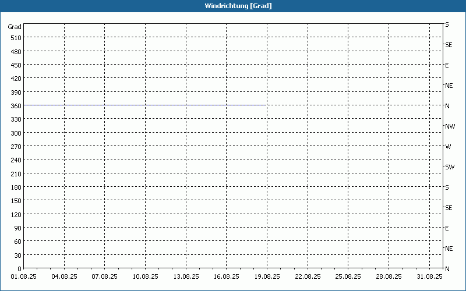Click the W compass label at the 270 gridline

tap(448, 147)
